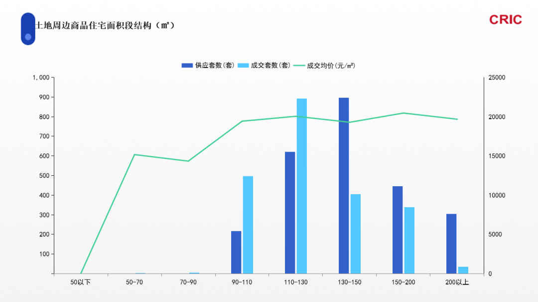Click the 200以上 x-axis label
Image resolution: width=538 pixels, height=302 pixels.
457,282
